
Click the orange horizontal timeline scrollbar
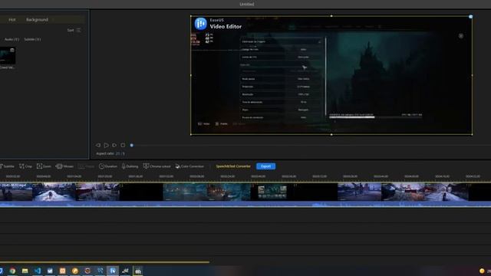click(104, 262)
